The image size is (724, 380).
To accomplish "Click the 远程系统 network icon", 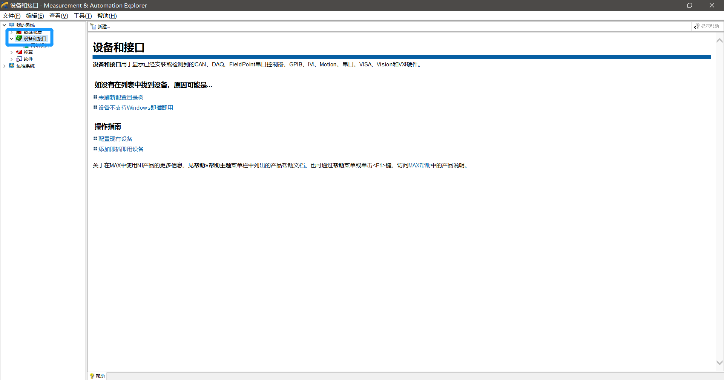I will coord(12,66).
